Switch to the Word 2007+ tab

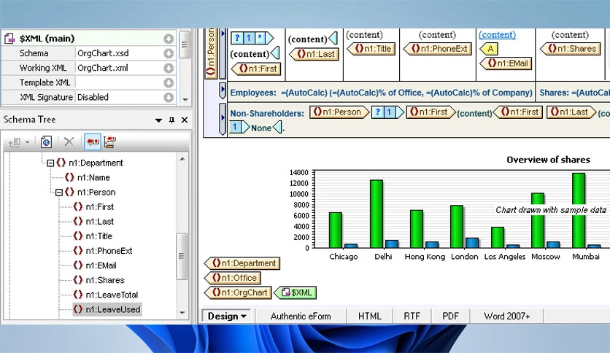click(x=506, y=316)
